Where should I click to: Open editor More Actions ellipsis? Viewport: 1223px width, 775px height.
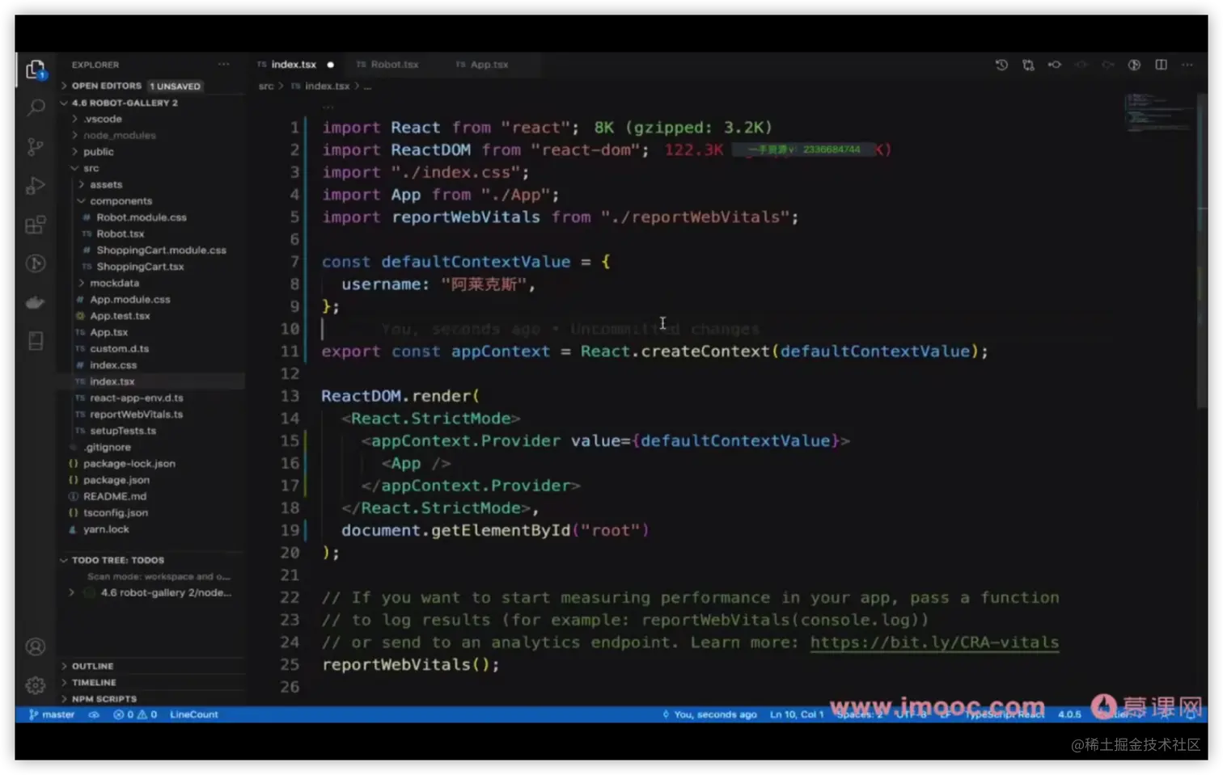(x=1187, y=65)
